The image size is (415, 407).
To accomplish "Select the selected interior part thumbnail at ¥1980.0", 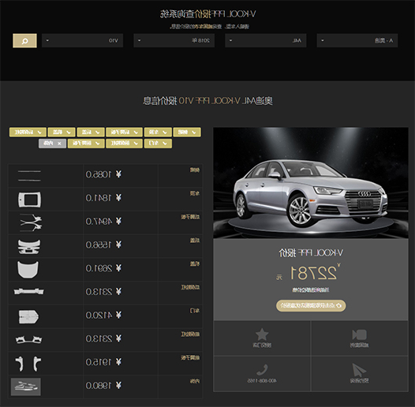I will click(x=26, y=386).
